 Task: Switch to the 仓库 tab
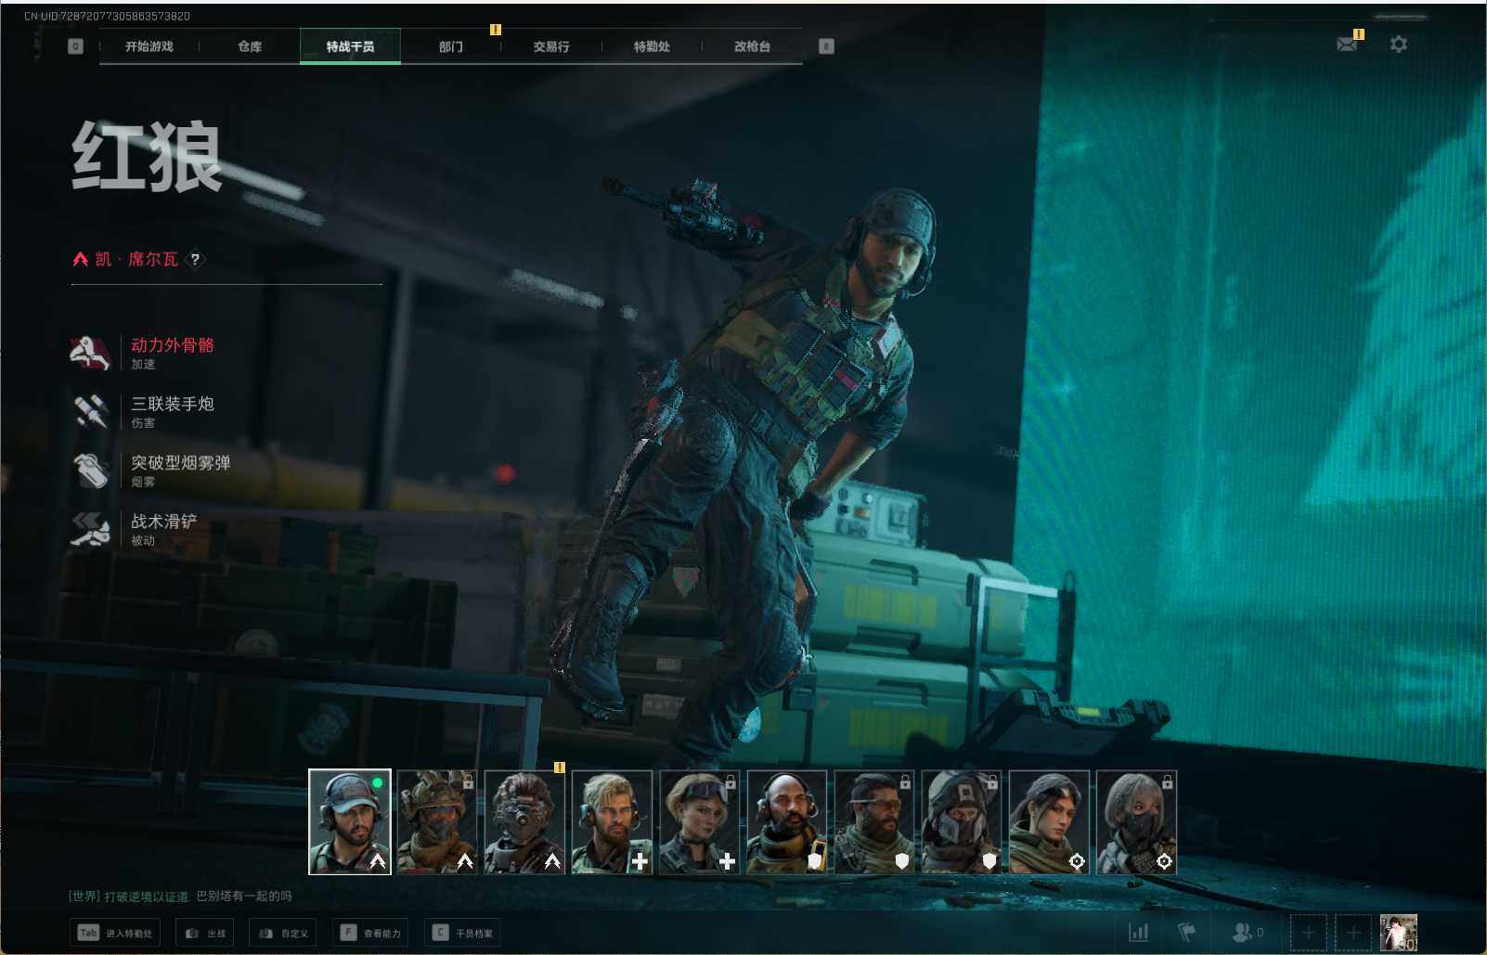tap(250, 46)
